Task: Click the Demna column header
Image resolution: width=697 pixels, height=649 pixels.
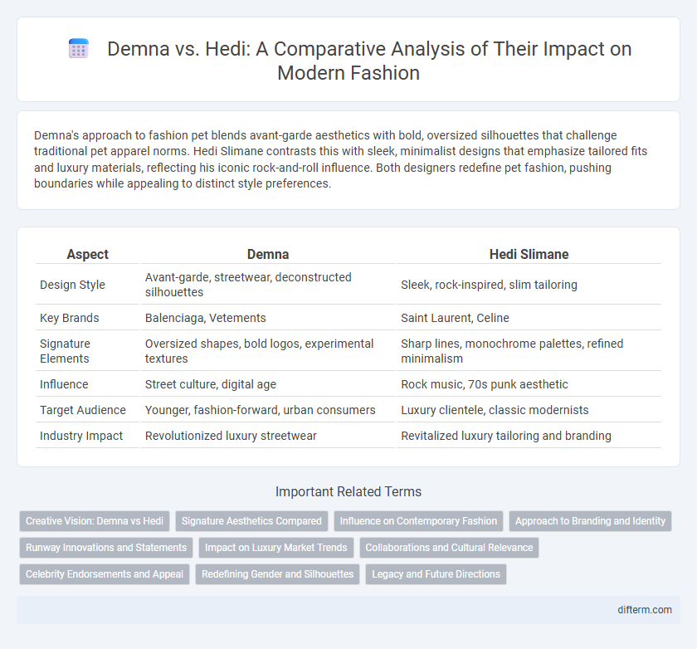Action: (x=268, y=254)
